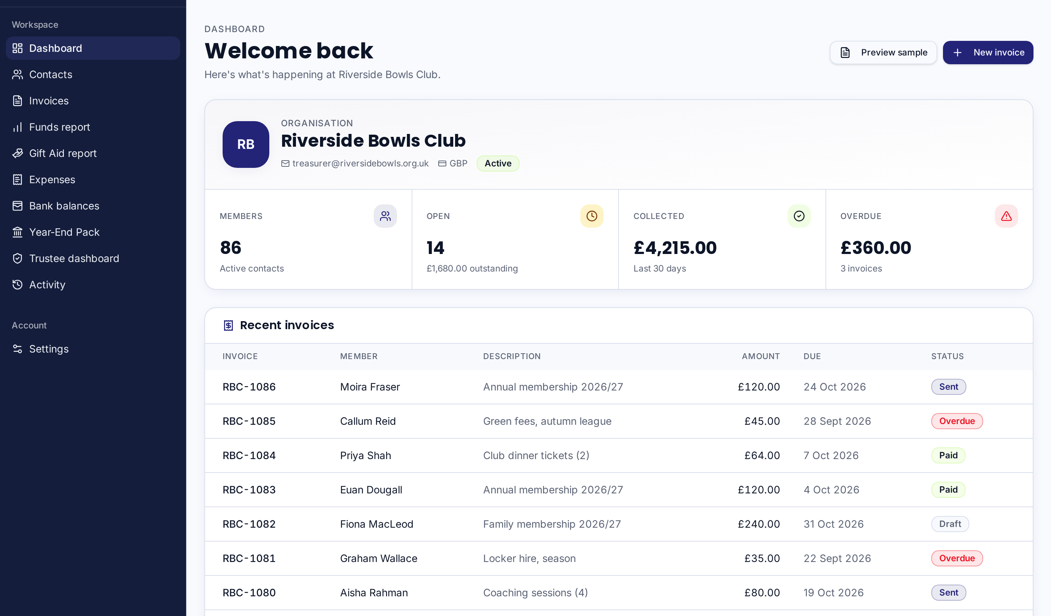1051x616 pixels.
Task: Click the Invoices document icon in sidebar
Action: [18, 101]
